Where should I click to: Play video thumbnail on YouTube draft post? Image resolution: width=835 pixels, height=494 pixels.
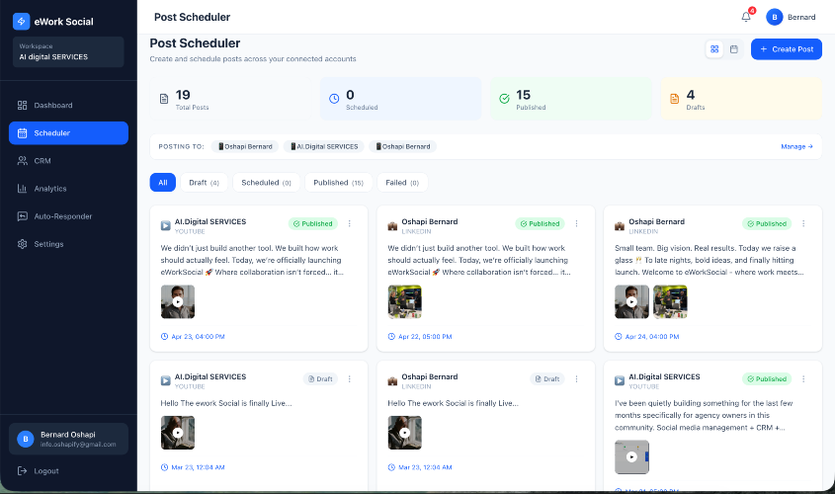click(178, 433)
